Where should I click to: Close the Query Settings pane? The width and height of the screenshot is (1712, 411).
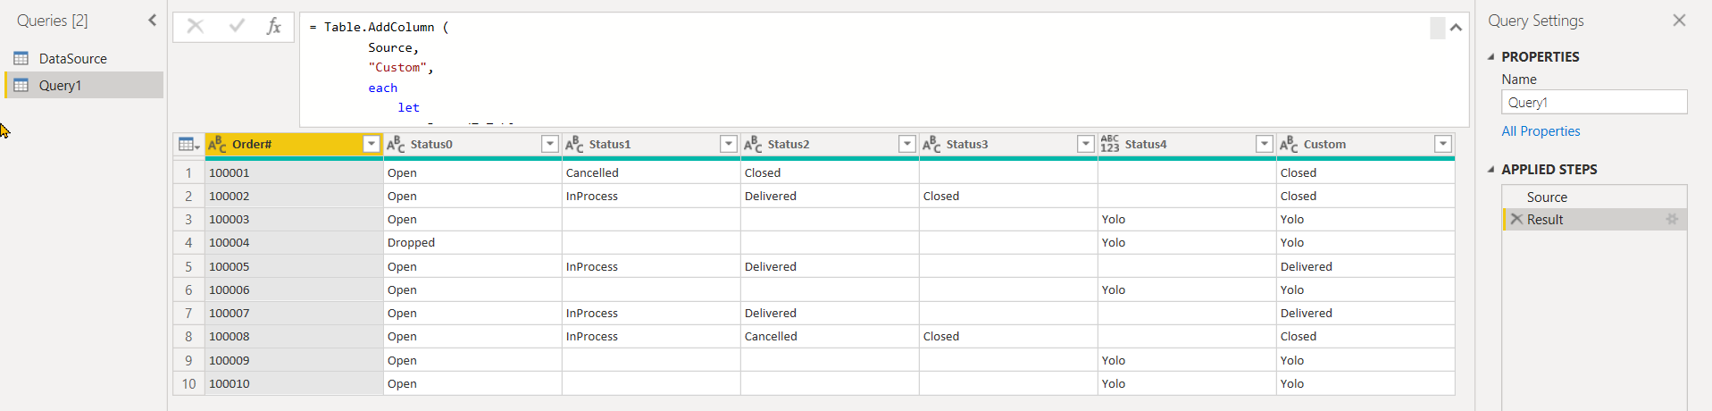pyautogui.click(x=1679, y=21)
